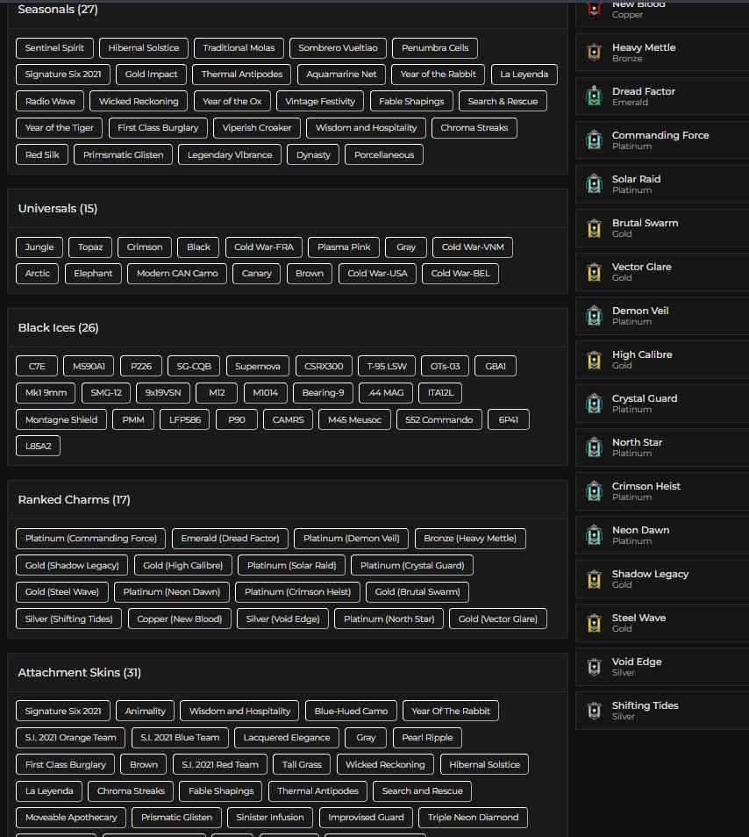The image size is (749, 837).
Task: Click the Platinum (Demon Veil) ranked charm tag
Action: point(351,539)
